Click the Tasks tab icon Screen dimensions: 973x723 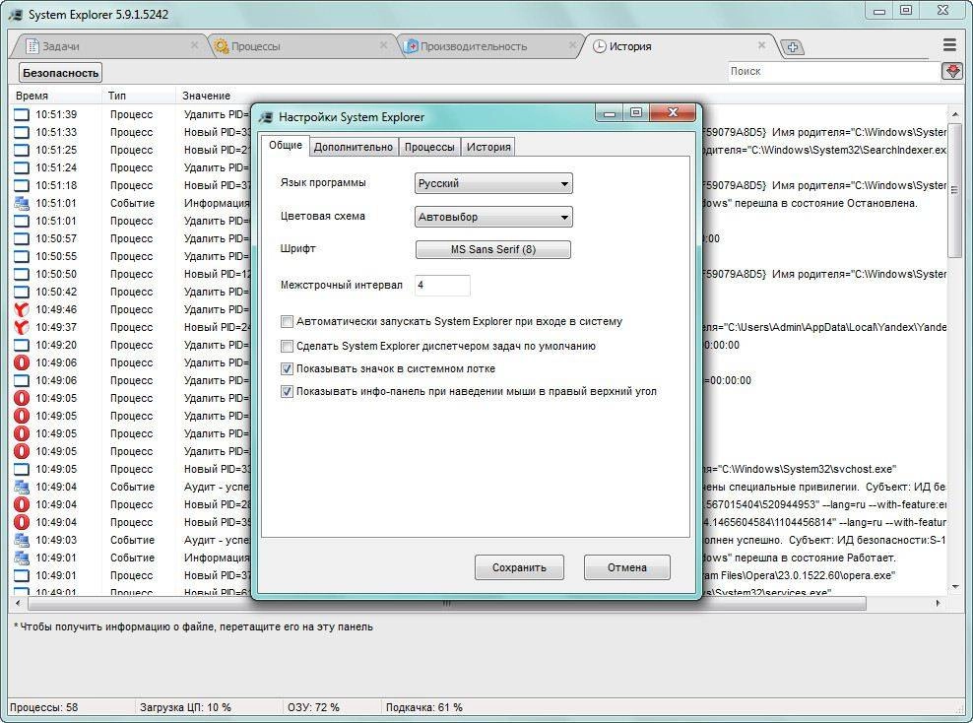(x=32, y=46)
